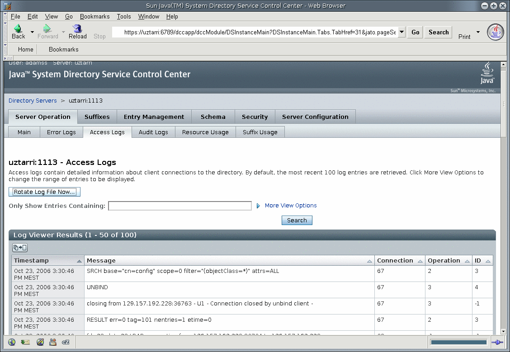Open the Edit menu
510x352 pixels.
[x=33, y=17]
